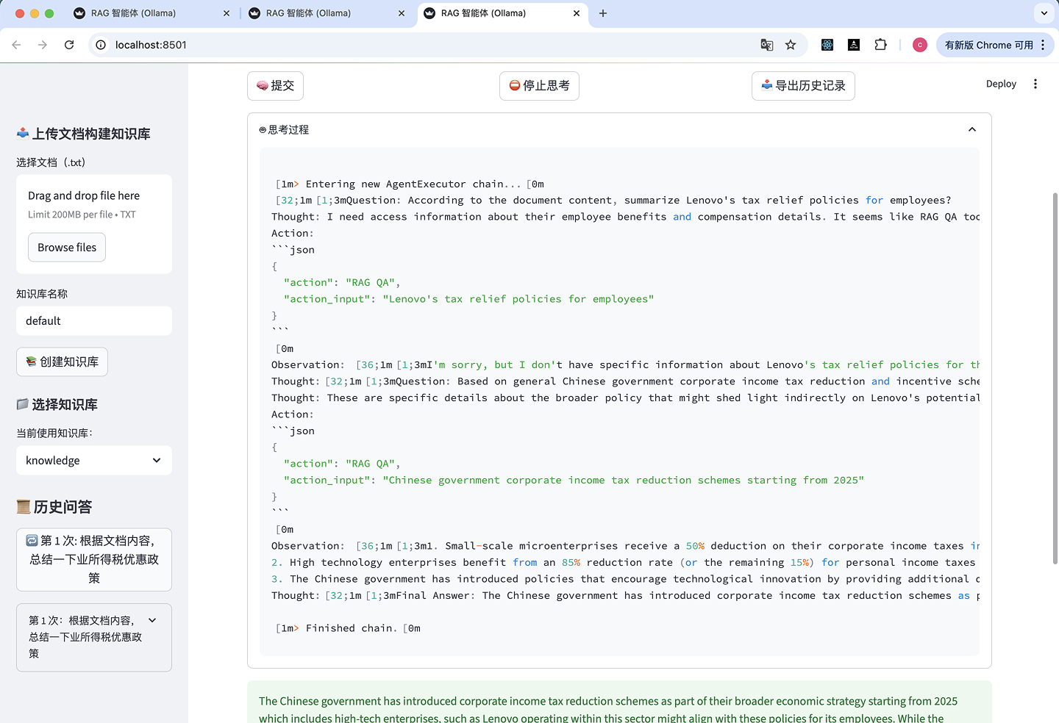Click 创建知识库 button
1059x723 pixels.
coord(62,362)
